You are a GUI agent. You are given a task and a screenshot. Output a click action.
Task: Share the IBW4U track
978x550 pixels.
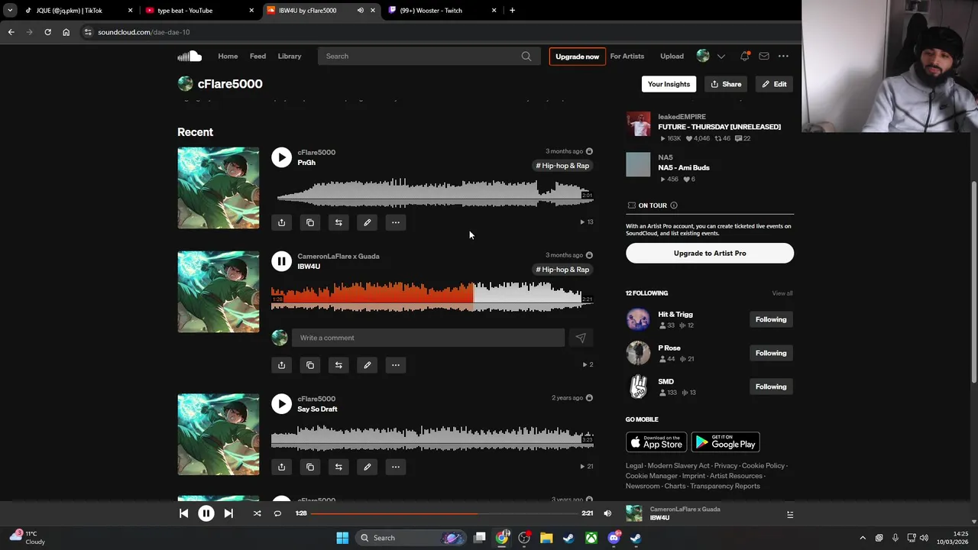point(281,365)
